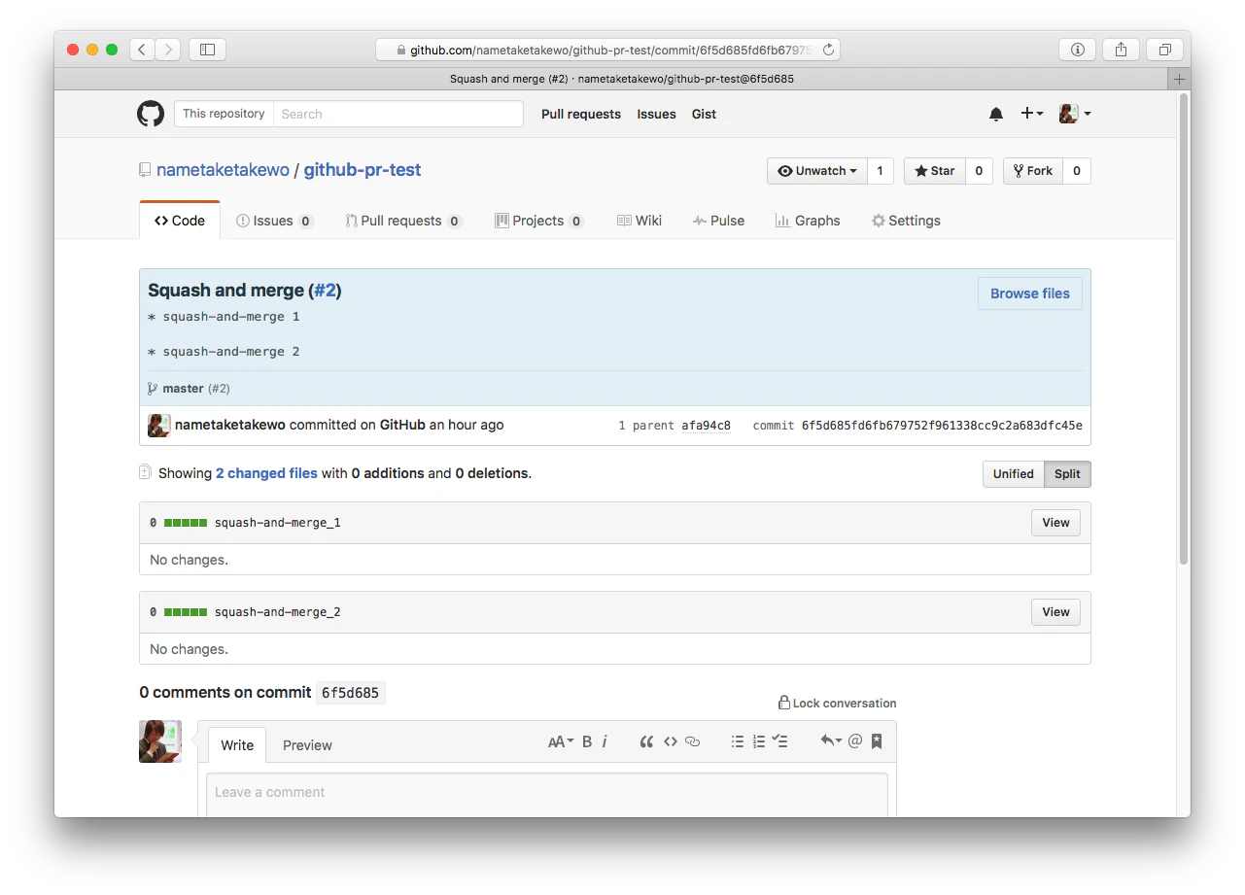Click the page vertical scrollbar
Screen dimensions: 1245x895
[1183, 328]
